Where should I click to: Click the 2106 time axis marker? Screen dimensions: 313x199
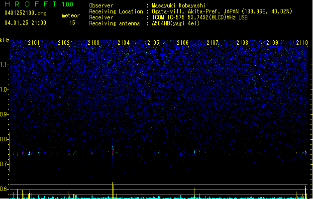click(x=183, y=43)
